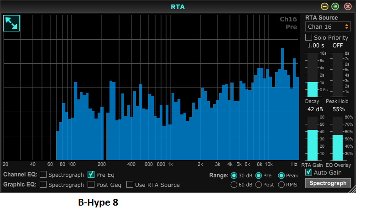Viewport: 386px width, 222px height.
Task: Toggle Channel EQ Spectrograph checkbox
Action: (43, 175)
